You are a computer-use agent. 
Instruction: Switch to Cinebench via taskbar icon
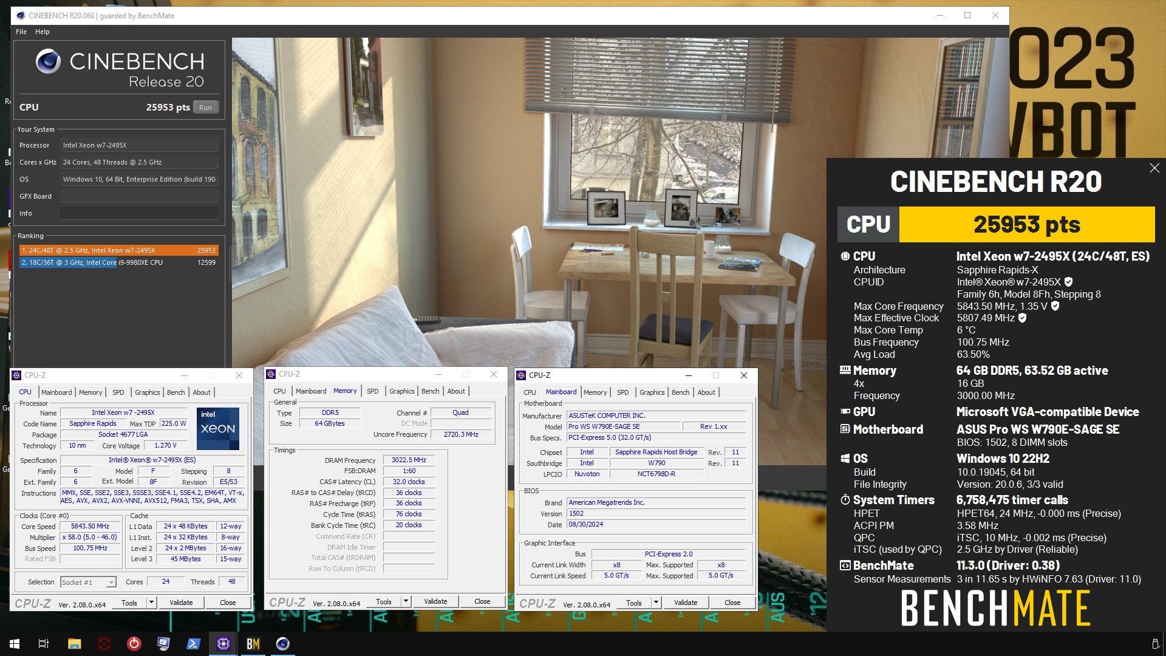[282, 644]
